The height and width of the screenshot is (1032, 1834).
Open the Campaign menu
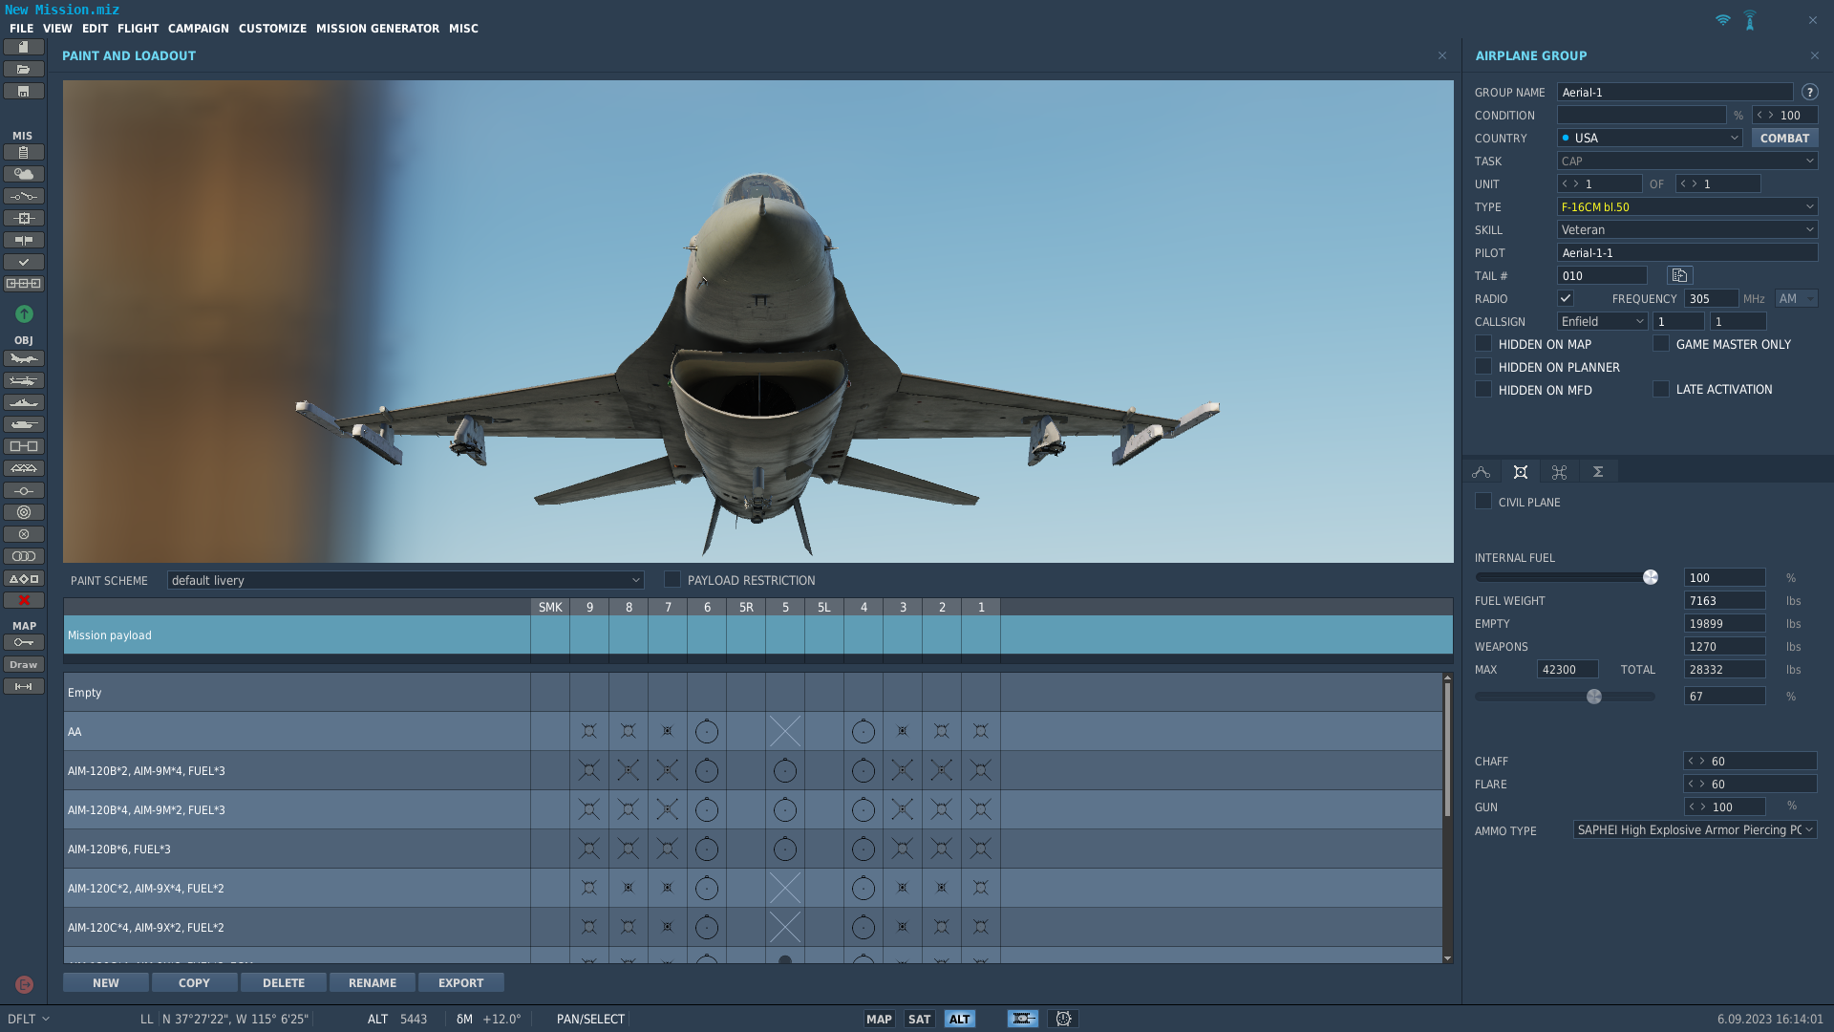pyautogui.click(x=199, y=29)
